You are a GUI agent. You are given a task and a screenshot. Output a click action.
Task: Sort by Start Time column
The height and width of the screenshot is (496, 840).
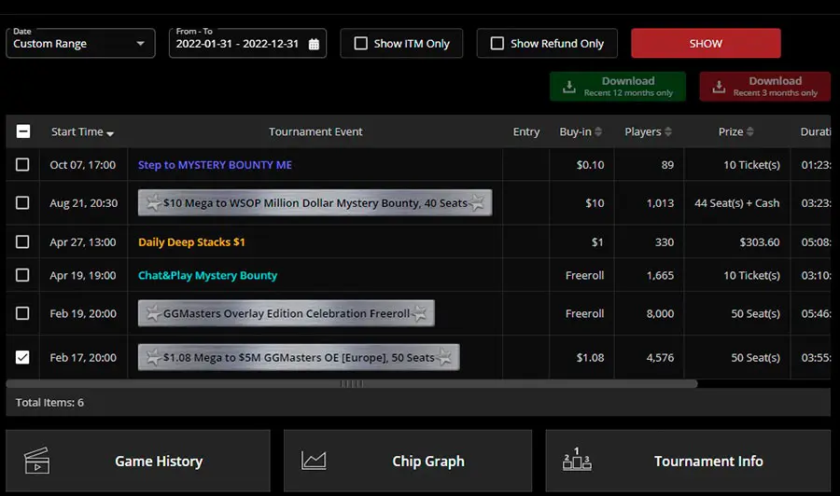point(82,131)
